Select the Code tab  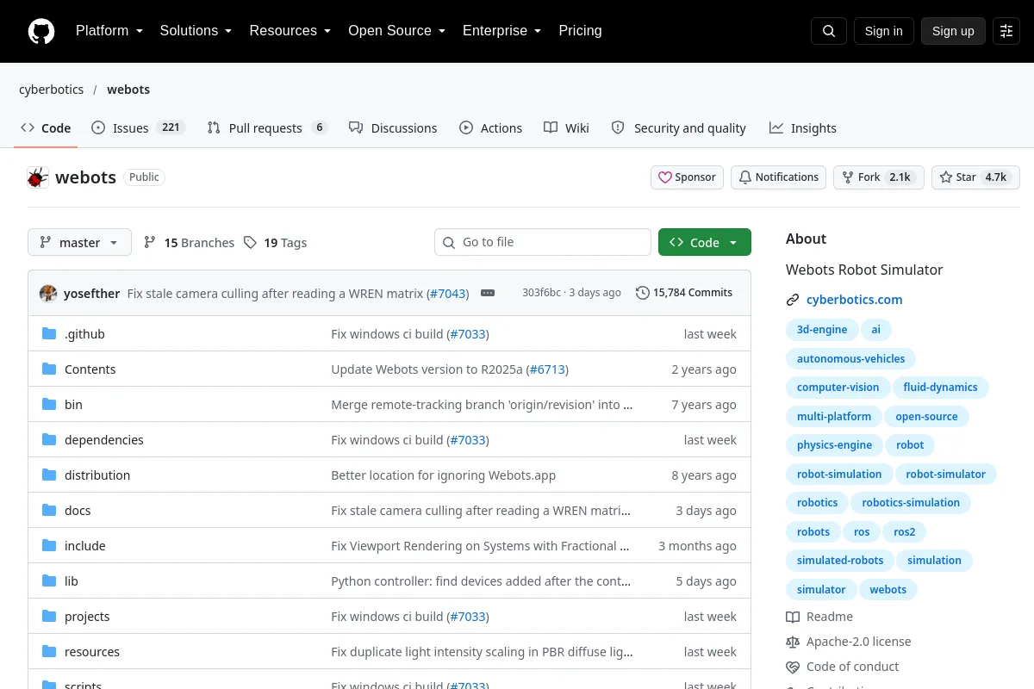(46, 127)
